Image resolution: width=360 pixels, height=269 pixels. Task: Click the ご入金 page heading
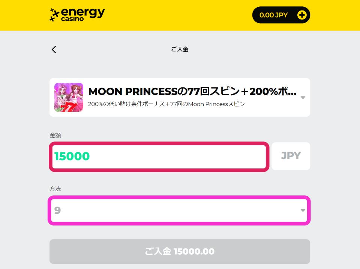180,50
